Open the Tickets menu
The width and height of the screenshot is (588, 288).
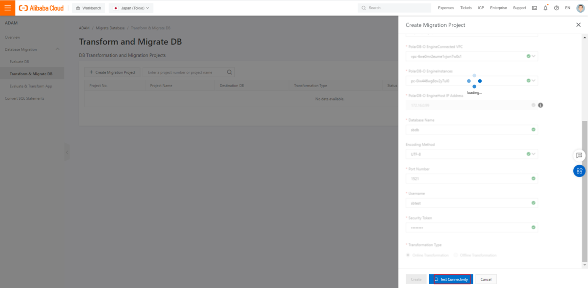pos(466,8)
